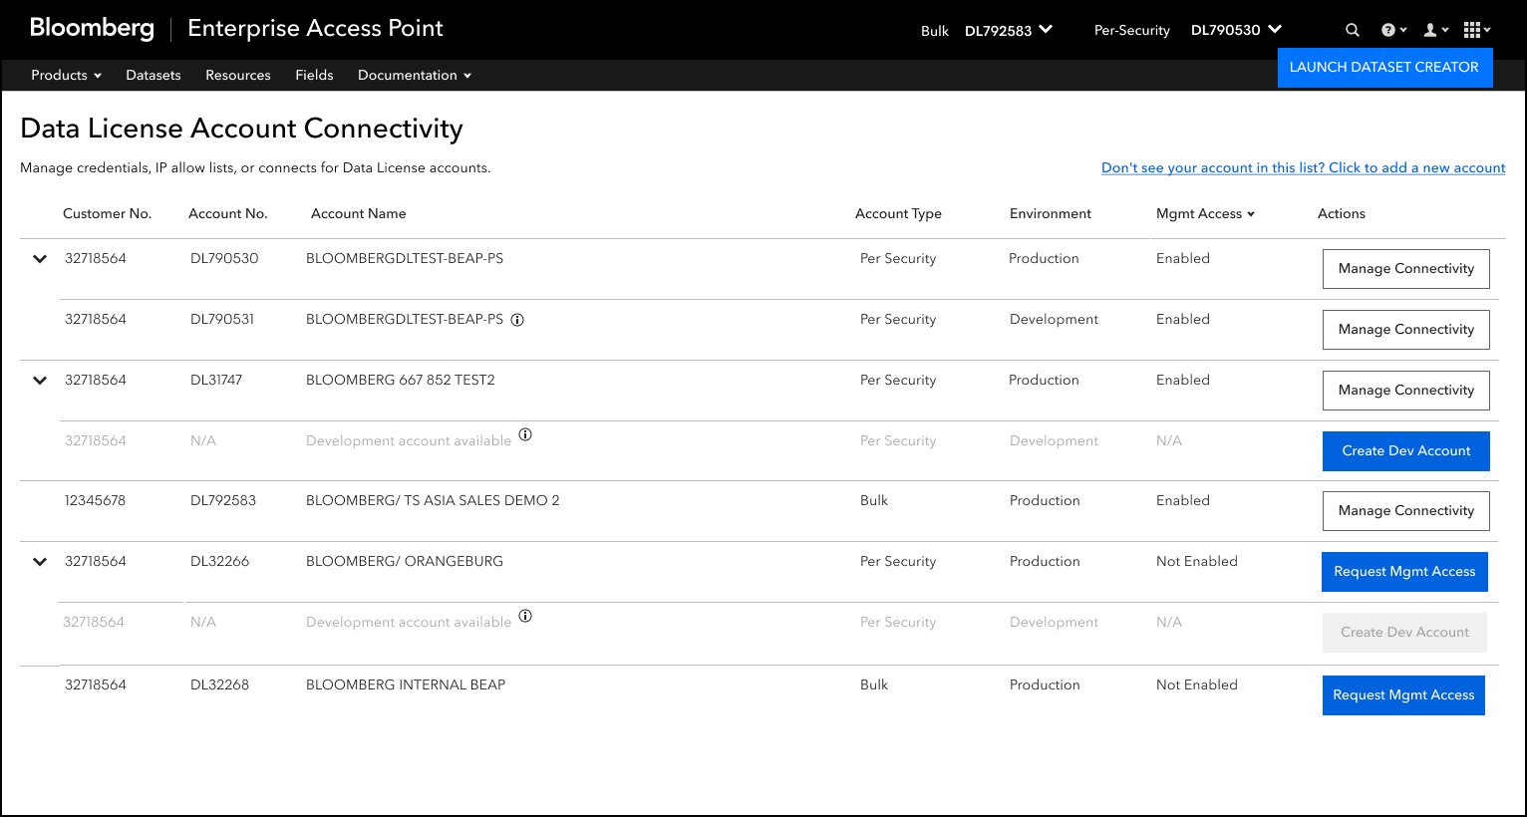Open the Products menu
1527x817 pixels.
coord(66,75)
